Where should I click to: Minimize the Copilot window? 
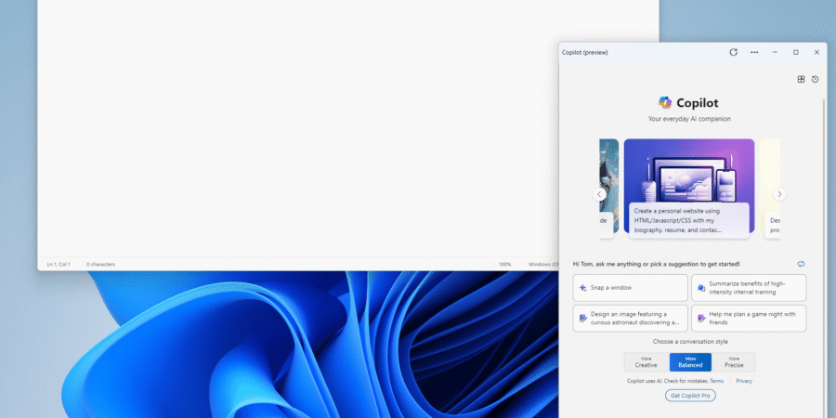(x=775, y=52)
